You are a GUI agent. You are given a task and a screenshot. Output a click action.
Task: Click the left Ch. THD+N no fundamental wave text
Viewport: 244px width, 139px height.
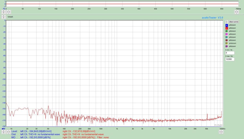click(40, 134)
